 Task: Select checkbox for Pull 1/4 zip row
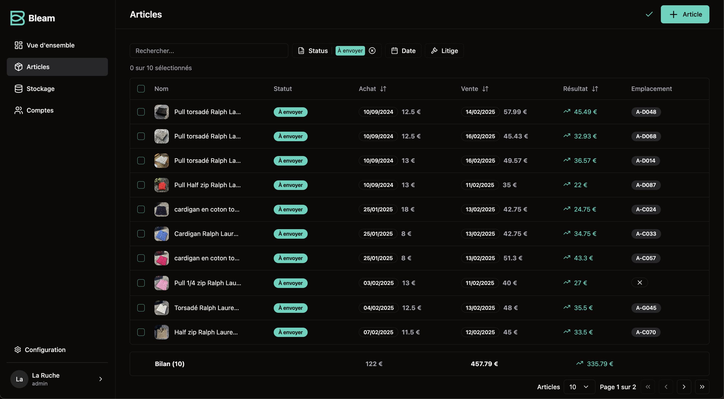[141, 283]
